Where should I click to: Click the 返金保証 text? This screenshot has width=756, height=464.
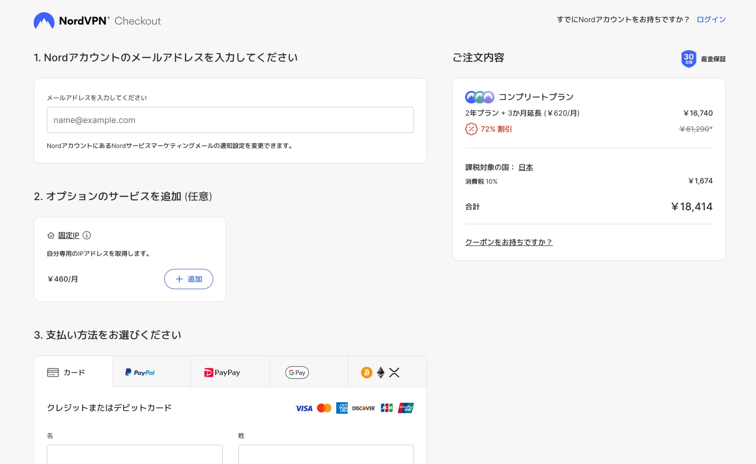coord(713,59)
